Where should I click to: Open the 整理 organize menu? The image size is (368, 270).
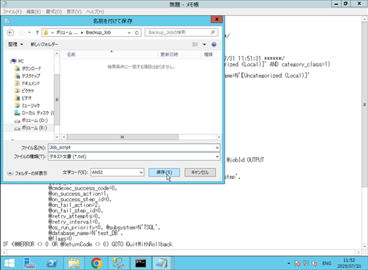[x=15, y=44]
